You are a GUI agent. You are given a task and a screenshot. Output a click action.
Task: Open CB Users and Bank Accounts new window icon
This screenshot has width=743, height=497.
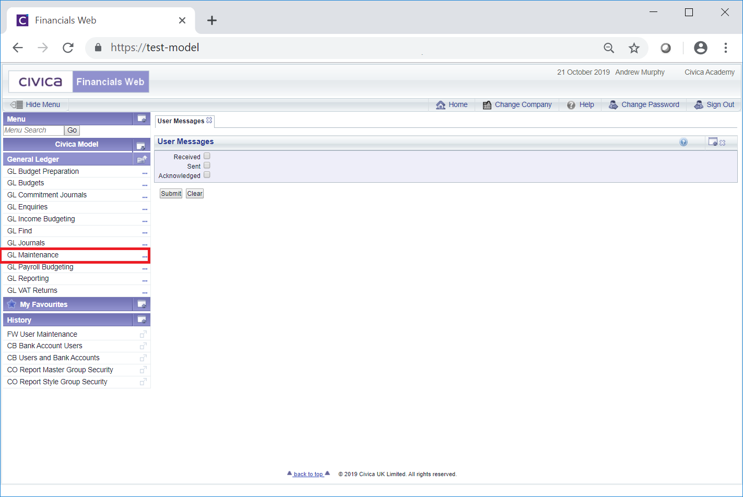click(x=143, y=358)
